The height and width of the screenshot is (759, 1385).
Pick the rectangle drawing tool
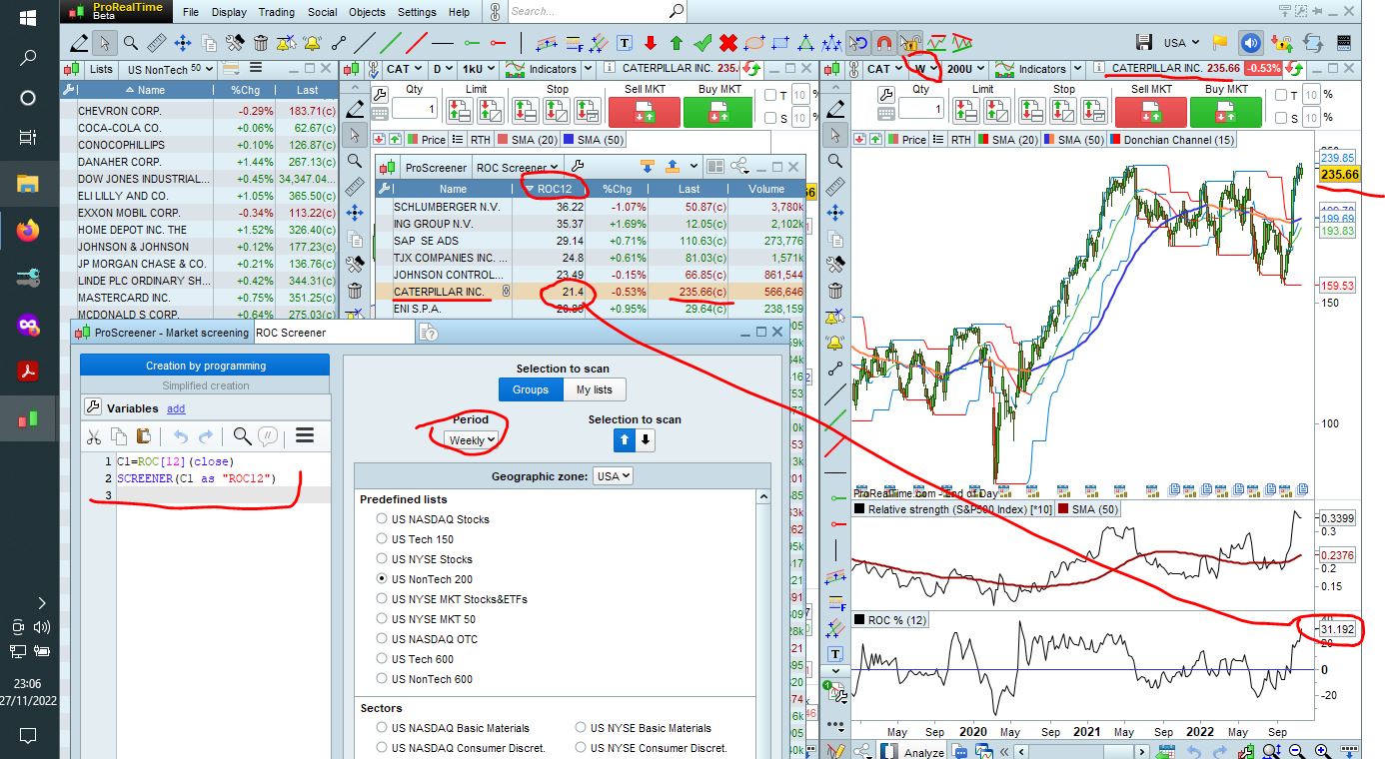tap(780, 43)
